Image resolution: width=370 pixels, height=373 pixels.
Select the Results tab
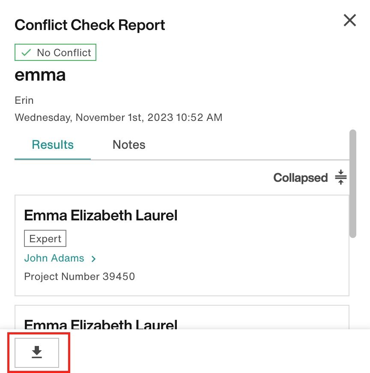53,144
